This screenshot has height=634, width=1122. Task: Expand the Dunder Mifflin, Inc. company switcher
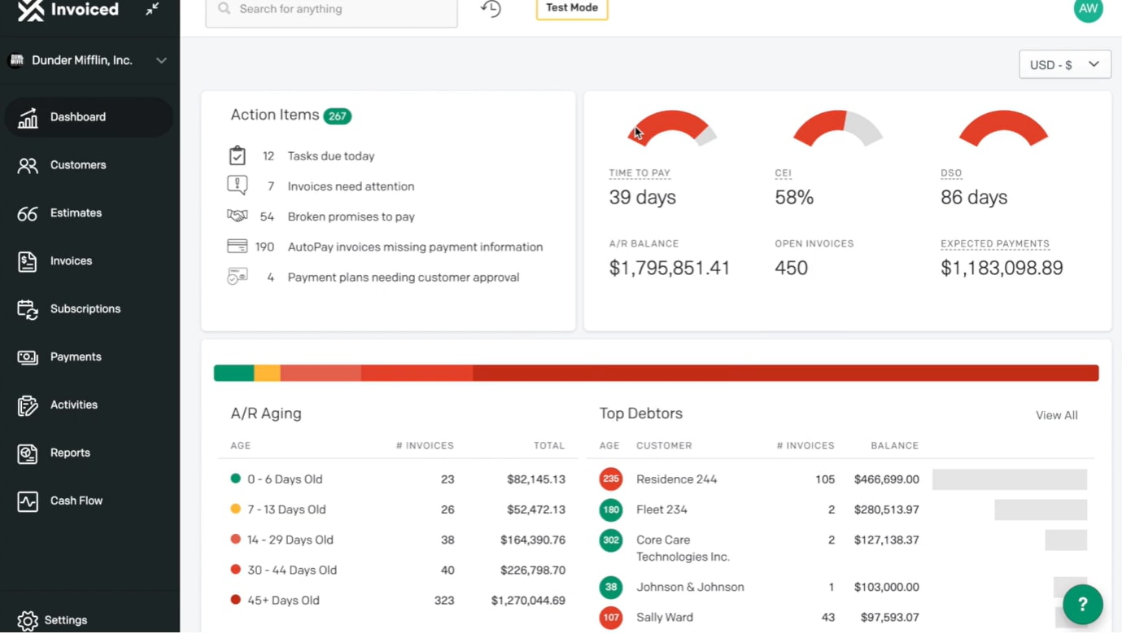point(89,60)
